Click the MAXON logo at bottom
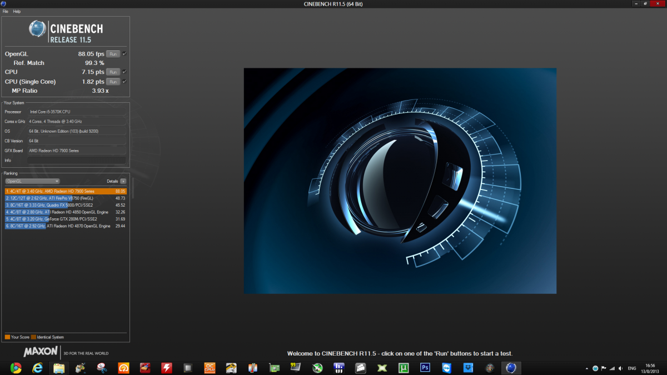667x375 pixels. click(x=41, y=352)
